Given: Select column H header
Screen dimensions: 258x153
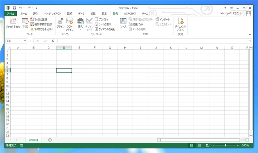Looking at the screenshot, I should click(x=125, y=48).
